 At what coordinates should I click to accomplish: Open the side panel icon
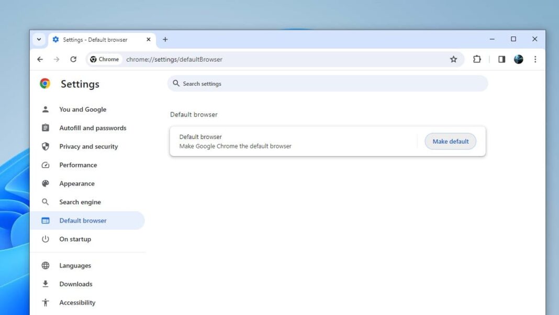[501, 59]
